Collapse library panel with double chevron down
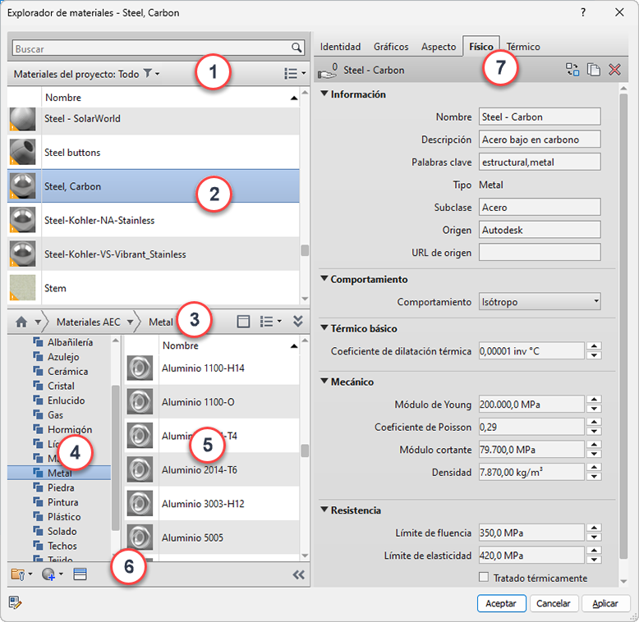Viewport: 639px width, 622px height. [x=298, y=322]
